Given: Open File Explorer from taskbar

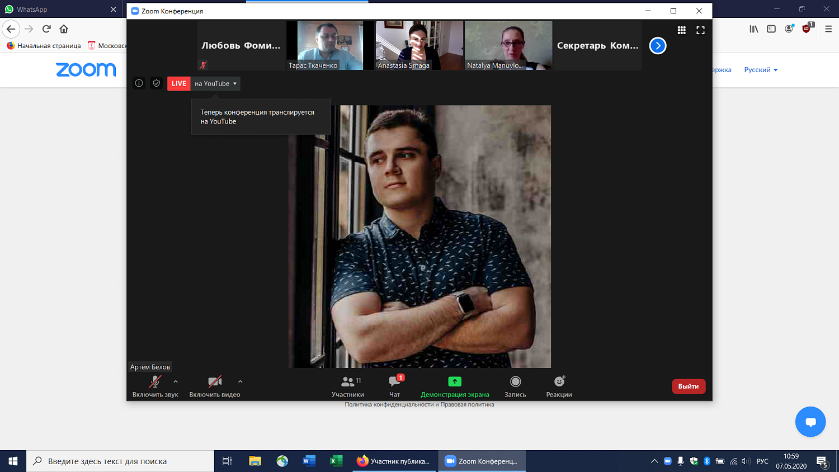Looking at the screenshot, I should [255, 461].
